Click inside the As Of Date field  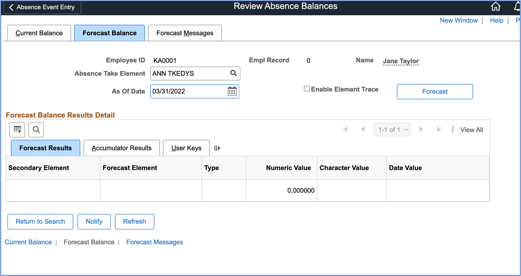[x=181, y=91]
